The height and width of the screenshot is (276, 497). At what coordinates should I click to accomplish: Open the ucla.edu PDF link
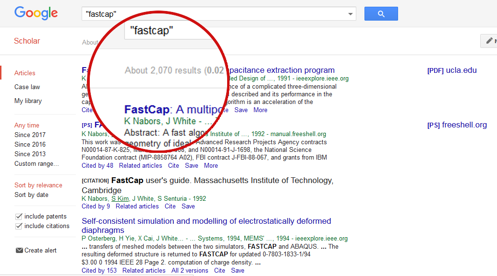pos(452,70)
